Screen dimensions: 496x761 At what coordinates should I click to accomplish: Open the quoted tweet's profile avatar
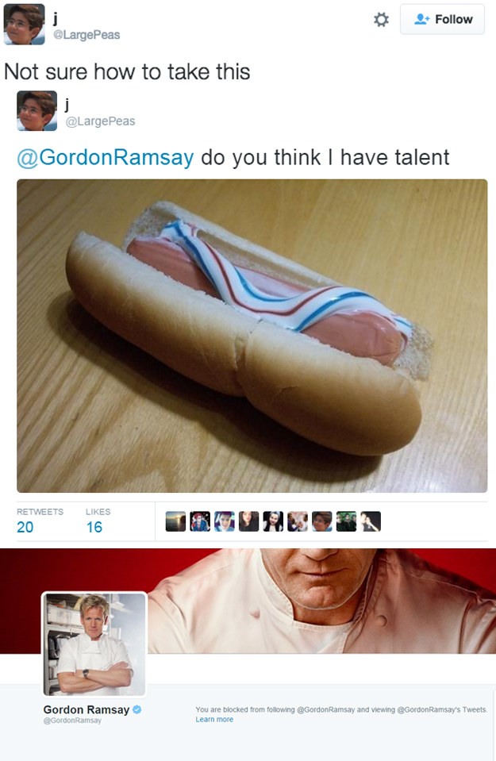(x=37, y=110)
